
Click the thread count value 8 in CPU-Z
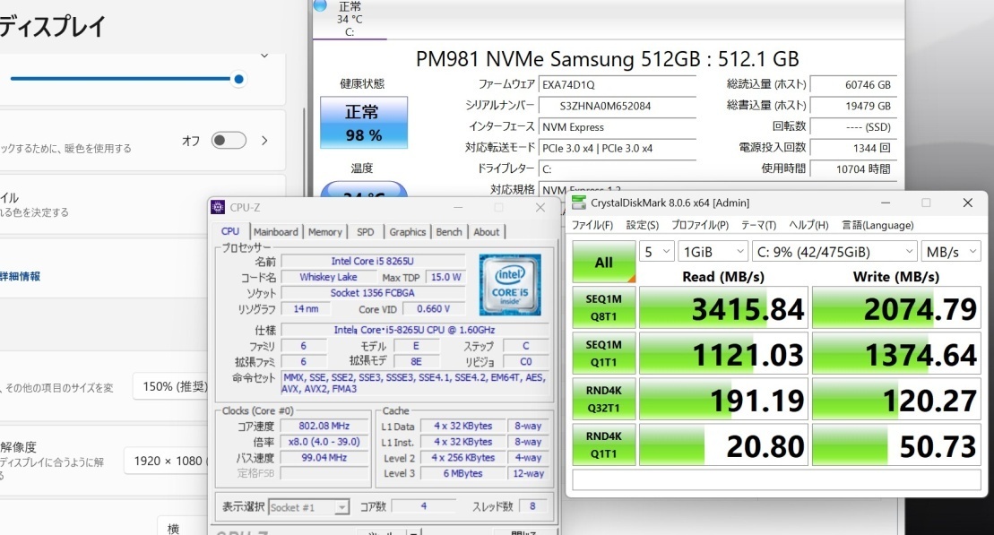pos(532,505)
